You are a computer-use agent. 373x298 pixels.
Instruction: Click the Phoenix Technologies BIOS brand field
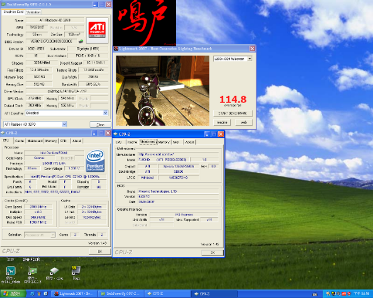point(178,191)
